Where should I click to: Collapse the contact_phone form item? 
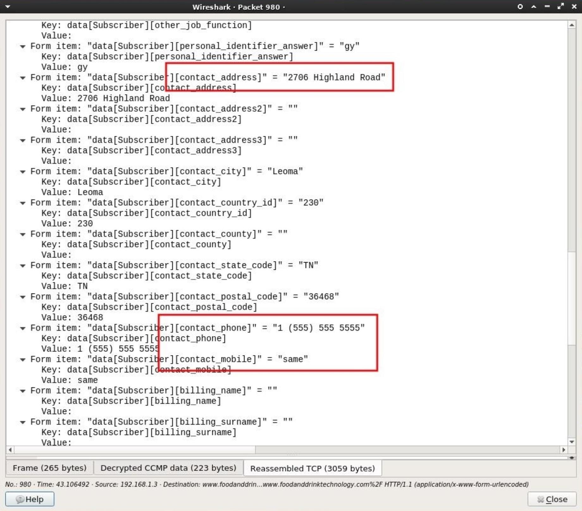point(22,328)
